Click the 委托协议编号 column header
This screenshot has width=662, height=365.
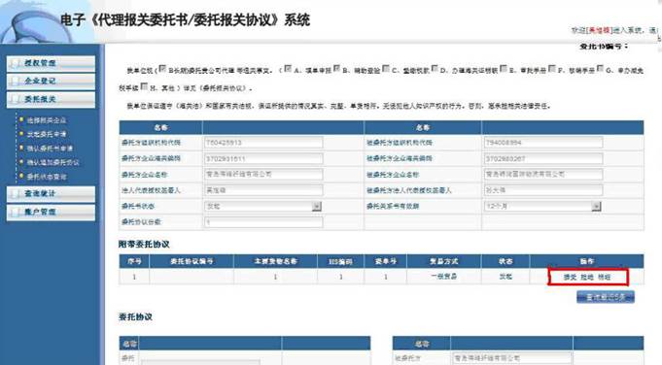[192, 261]
